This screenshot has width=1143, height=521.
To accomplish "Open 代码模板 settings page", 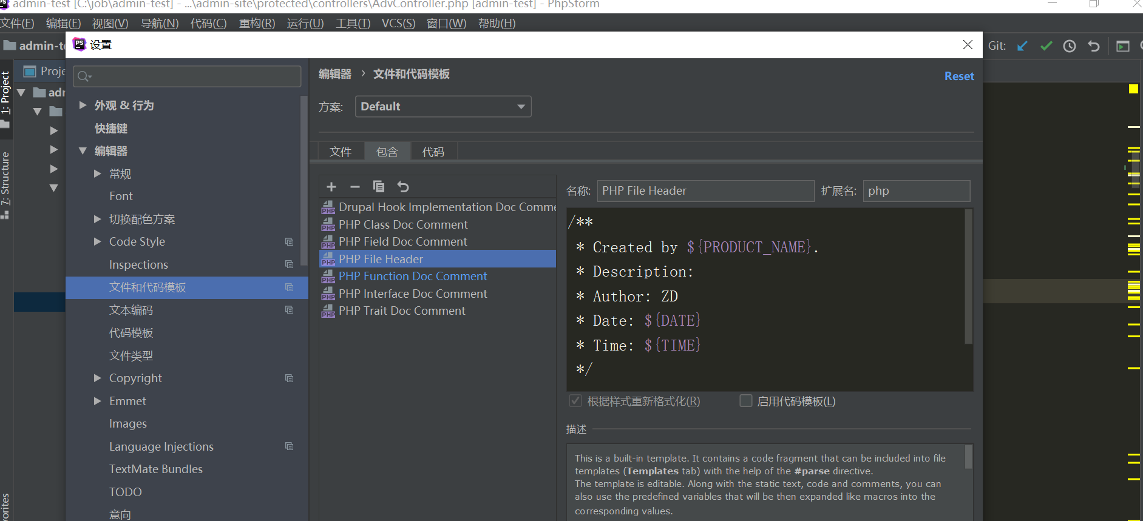I will [131, 333].
